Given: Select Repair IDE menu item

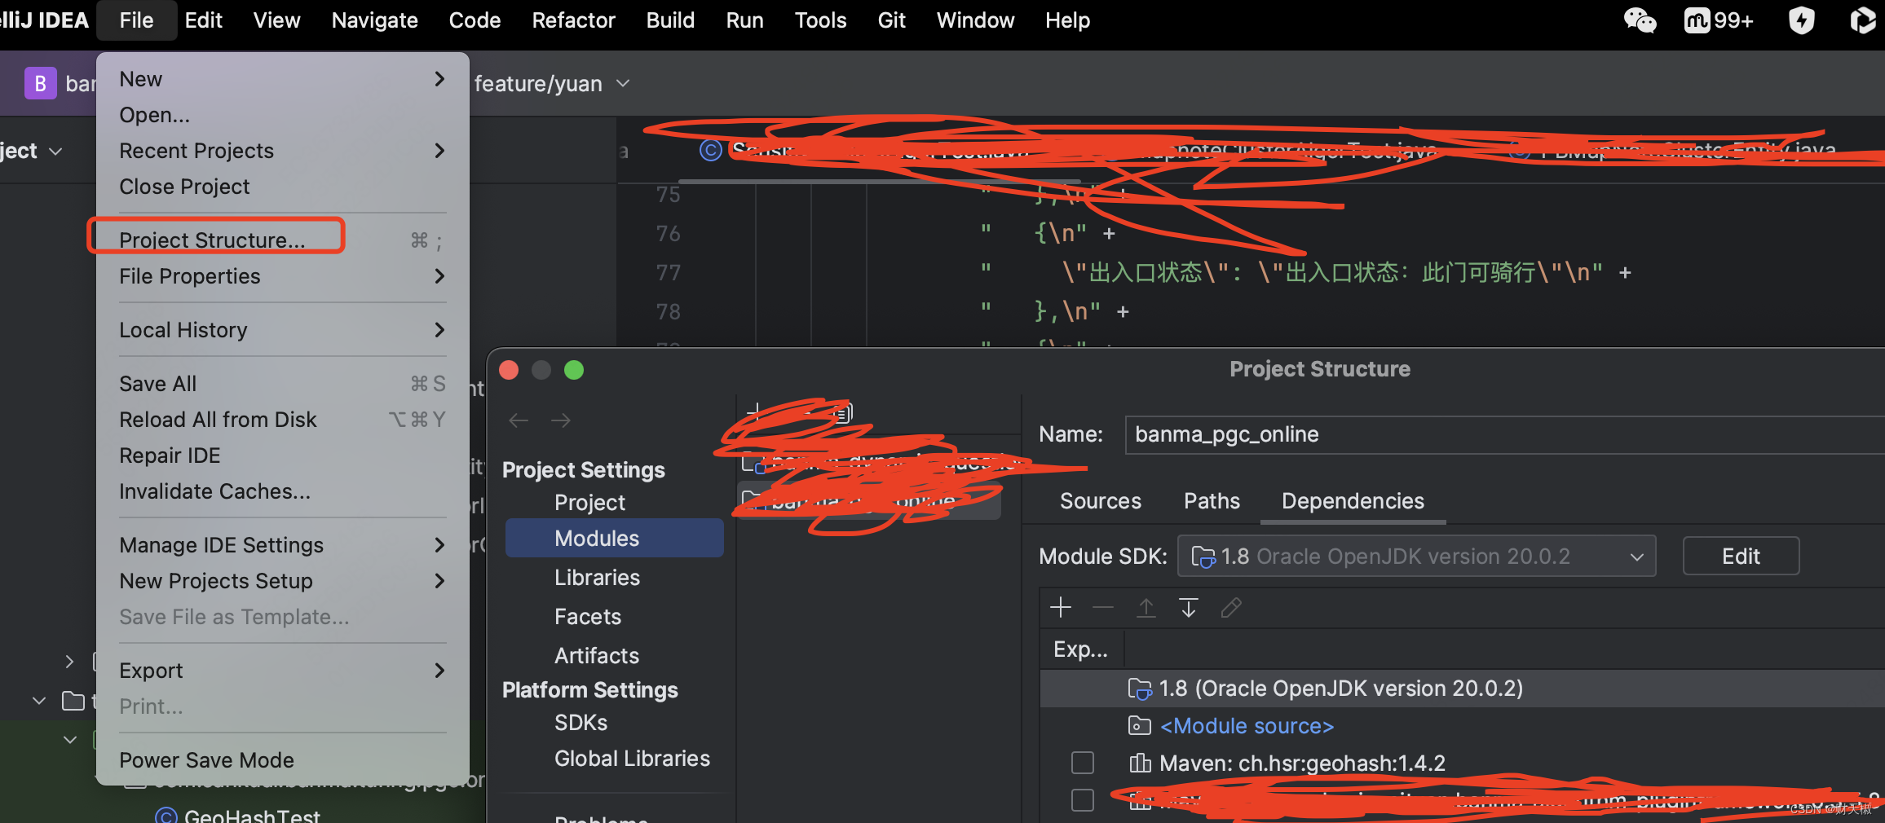Looking at the screenshot, I should coord(282,456).
